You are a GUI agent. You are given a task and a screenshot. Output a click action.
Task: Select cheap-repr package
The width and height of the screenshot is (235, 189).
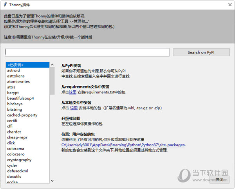pos(27,137)
